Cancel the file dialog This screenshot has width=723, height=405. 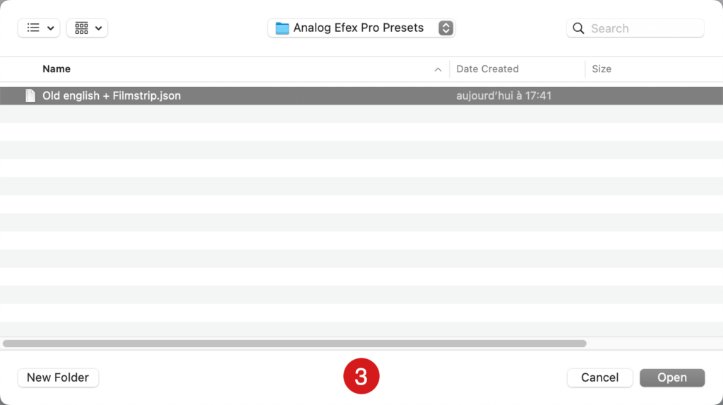[x=599, y=377]
